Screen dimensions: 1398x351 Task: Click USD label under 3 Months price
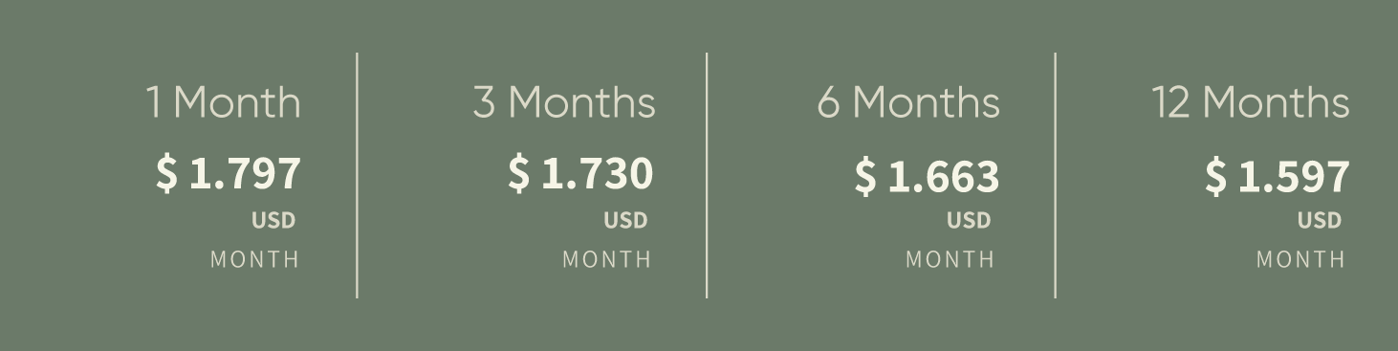(625, 221)
